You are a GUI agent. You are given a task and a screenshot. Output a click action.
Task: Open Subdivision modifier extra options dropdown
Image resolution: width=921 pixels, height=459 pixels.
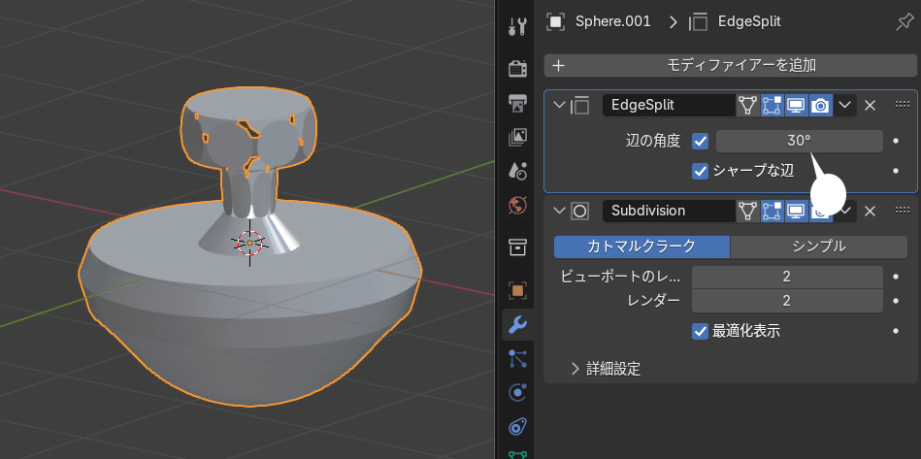pos(846,211)
